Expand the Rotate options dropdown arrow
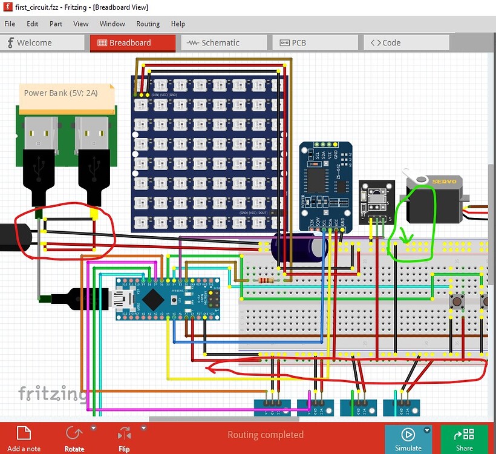 coord(93,428)
